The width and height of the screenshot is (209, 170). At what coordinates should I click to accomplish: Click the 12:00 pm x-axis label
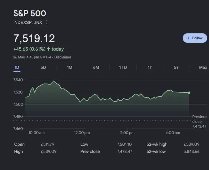[x=82, y=133]
